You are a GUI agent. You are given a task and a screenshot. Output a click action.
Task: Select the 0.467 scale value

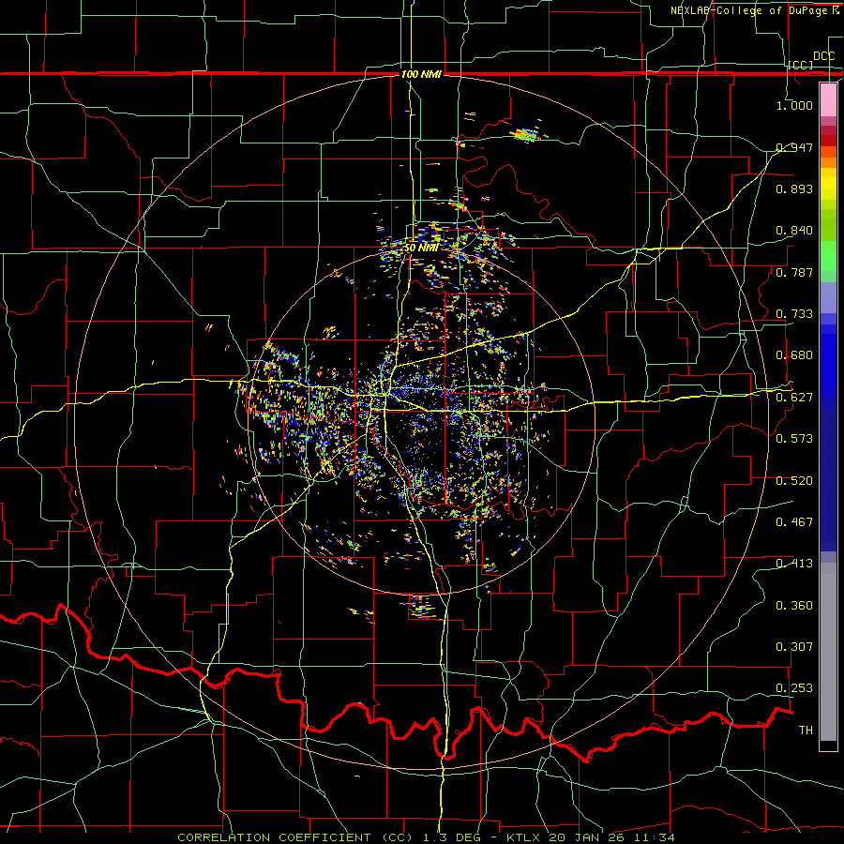tap(794, 522)
